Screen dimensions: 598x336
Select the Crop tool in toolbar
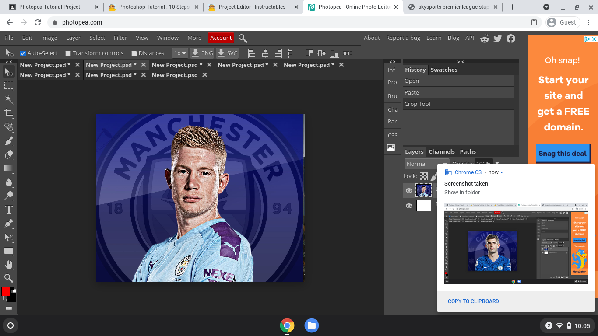point(9,114)
